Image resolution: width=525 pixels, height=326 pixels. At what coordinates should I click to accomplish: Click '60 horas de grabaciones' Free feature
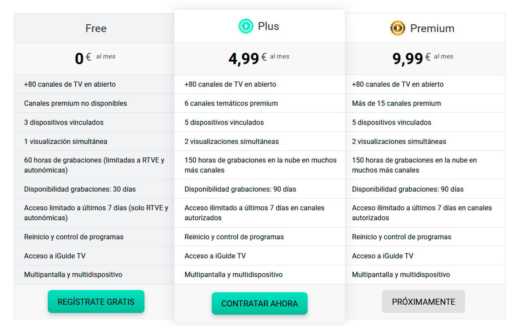point(94,165)
